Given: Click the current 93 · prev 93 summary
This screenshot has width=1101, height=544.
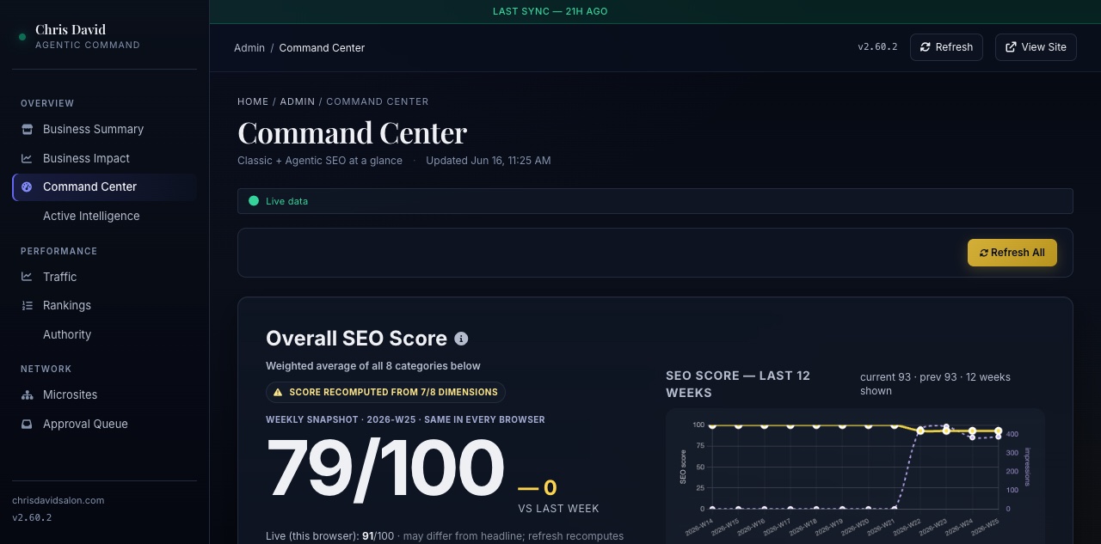Looking at the screenshot, I should (935, 384).
